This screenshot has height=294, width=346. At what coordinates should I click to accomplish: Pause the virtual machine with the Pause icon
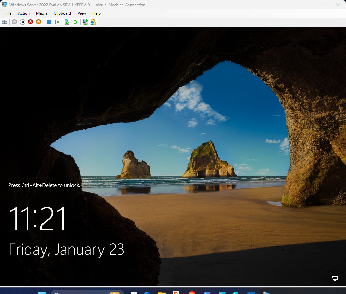(x=49, y=22)
